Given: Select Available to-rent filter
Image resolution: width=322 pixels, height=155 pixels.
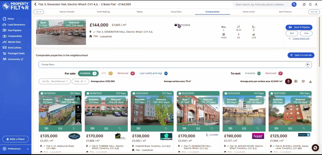Looking at the screenshot, I should point(253,73).
